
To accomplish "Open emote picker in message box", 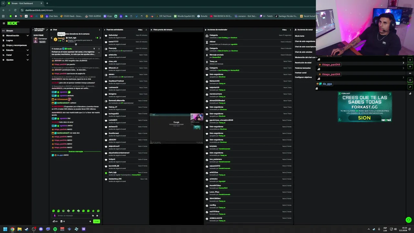I will pos(97,216).
